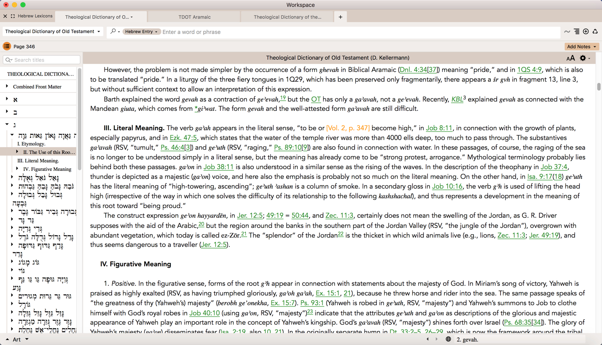The height and width of the screenshot is (345, 602).
Task: Expand the IV. Figurative Meaning section
Action: (x=17, y=169)
